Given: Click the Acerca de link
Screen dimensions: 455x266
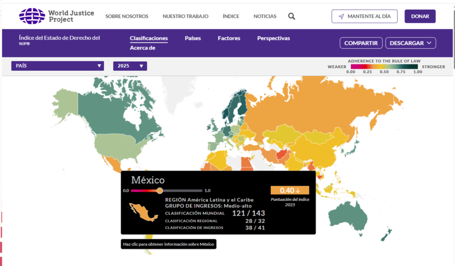Looking at the screenshot, I should click(x=142, y=48).
